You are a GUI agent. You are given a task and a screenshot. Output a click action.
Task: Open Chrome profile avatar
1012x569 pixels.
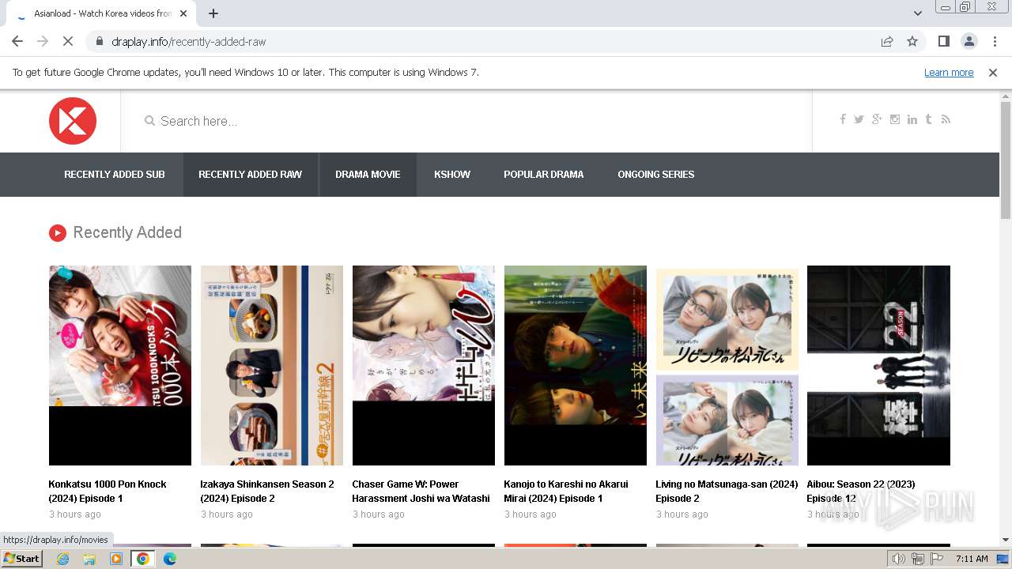[x=969, y=41]
